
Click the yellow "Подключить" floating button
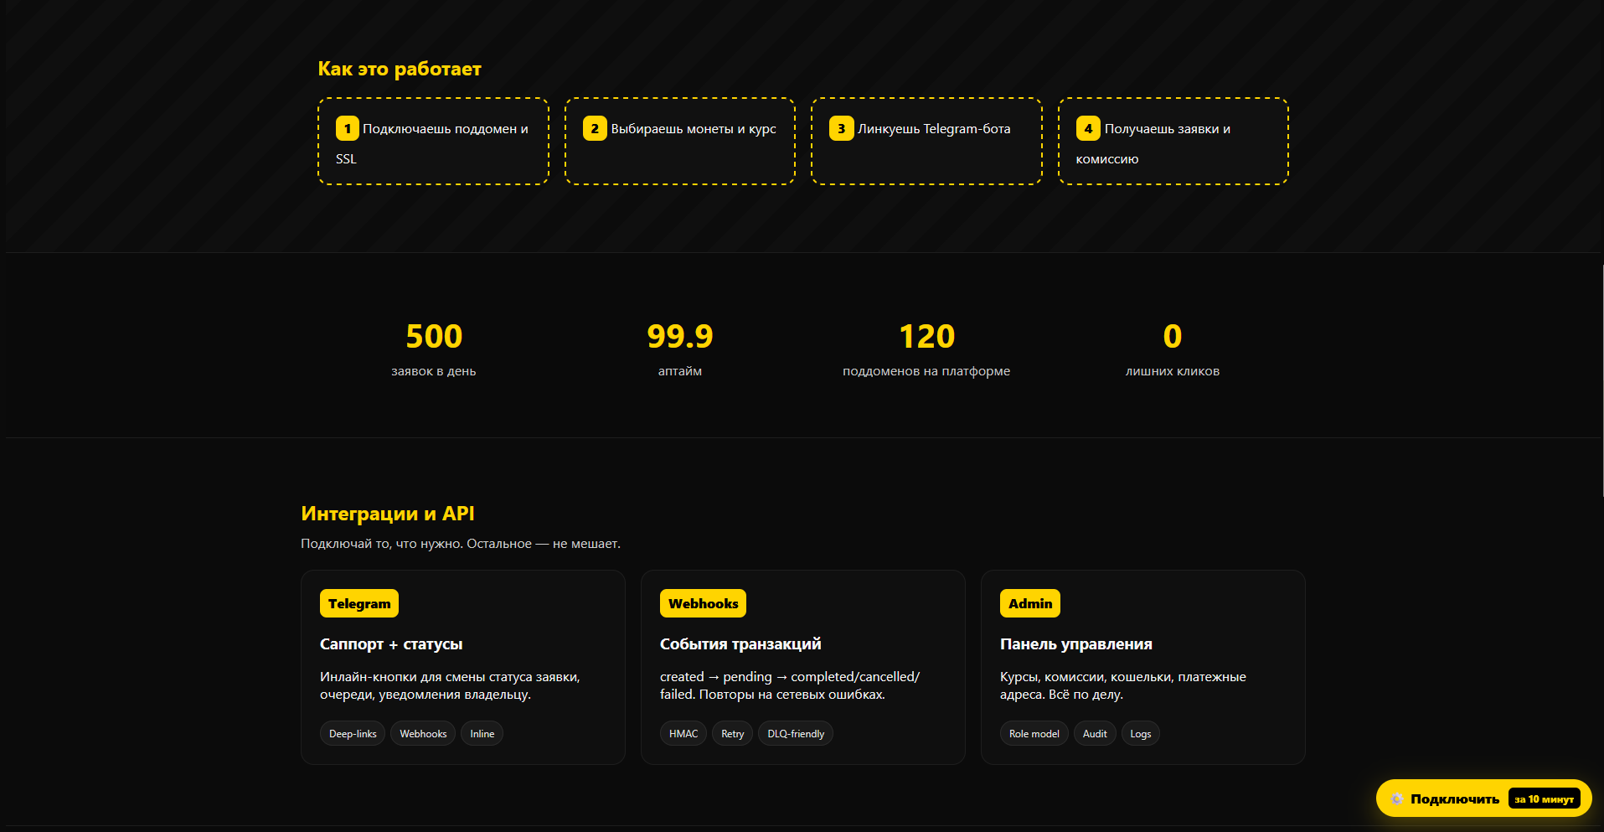pyautogui.click(x=1483, y=798)
